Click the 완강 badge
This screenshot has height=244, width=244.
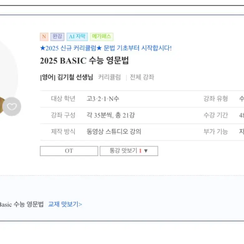(57, 37)
